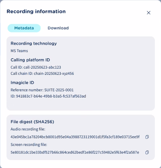The width and height of the screenshot is (161, 168).
Task: Close the Recording information dialog
Action: [x=148, y=13]
